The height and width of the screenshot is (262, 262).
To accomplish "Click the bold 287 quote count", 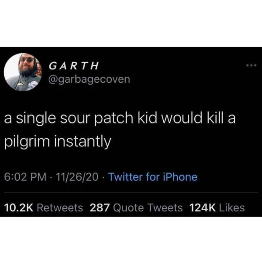I will tap(100, 208).
